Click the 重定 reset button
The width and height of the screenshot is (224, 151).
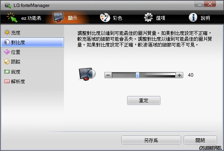144,101
